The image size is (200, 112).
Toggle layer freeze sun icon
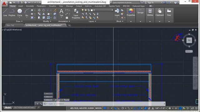click(x=86, y=10)
